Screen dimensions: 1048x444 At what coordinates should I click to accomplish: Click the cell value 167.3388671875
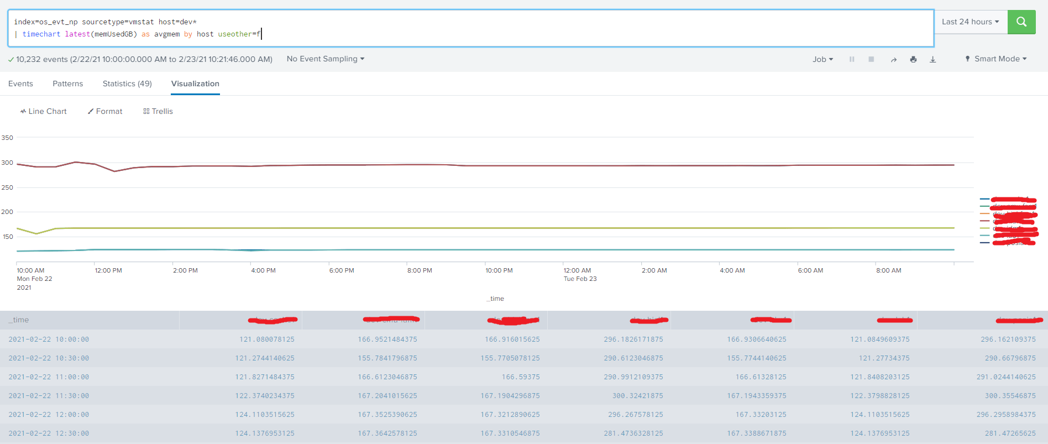[757, 433]
